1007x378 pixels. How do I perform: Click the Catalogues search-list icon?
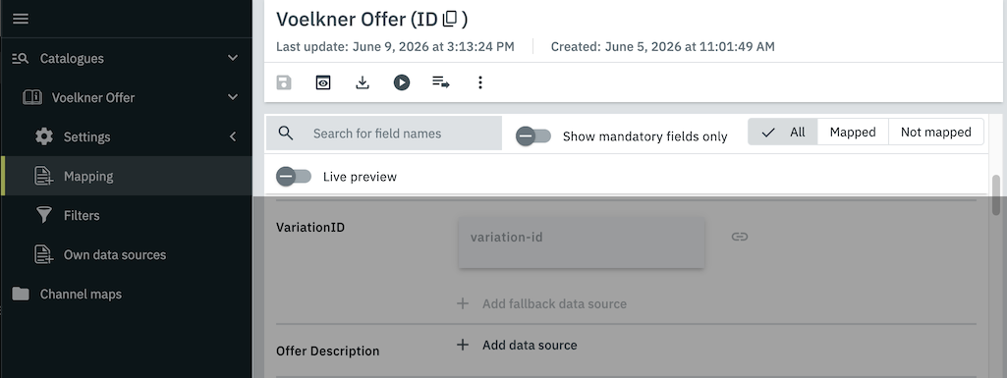(21, 58)
